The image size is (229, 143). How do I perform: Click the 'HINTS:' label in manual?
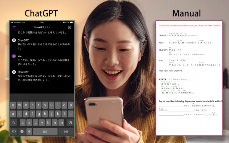tap(163, 79)
